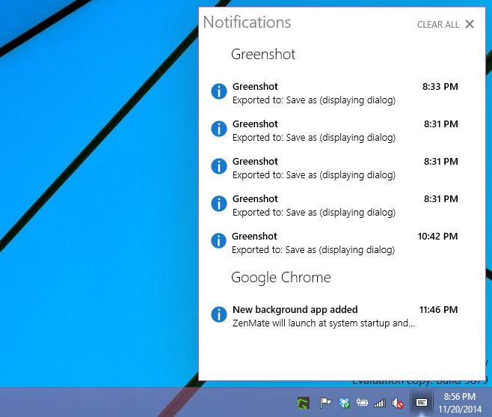Viewport: 492px width, 417px height.
Task: Click info icon of 8:33 PM Greenshot notification
Action: [x=218, y=91]
